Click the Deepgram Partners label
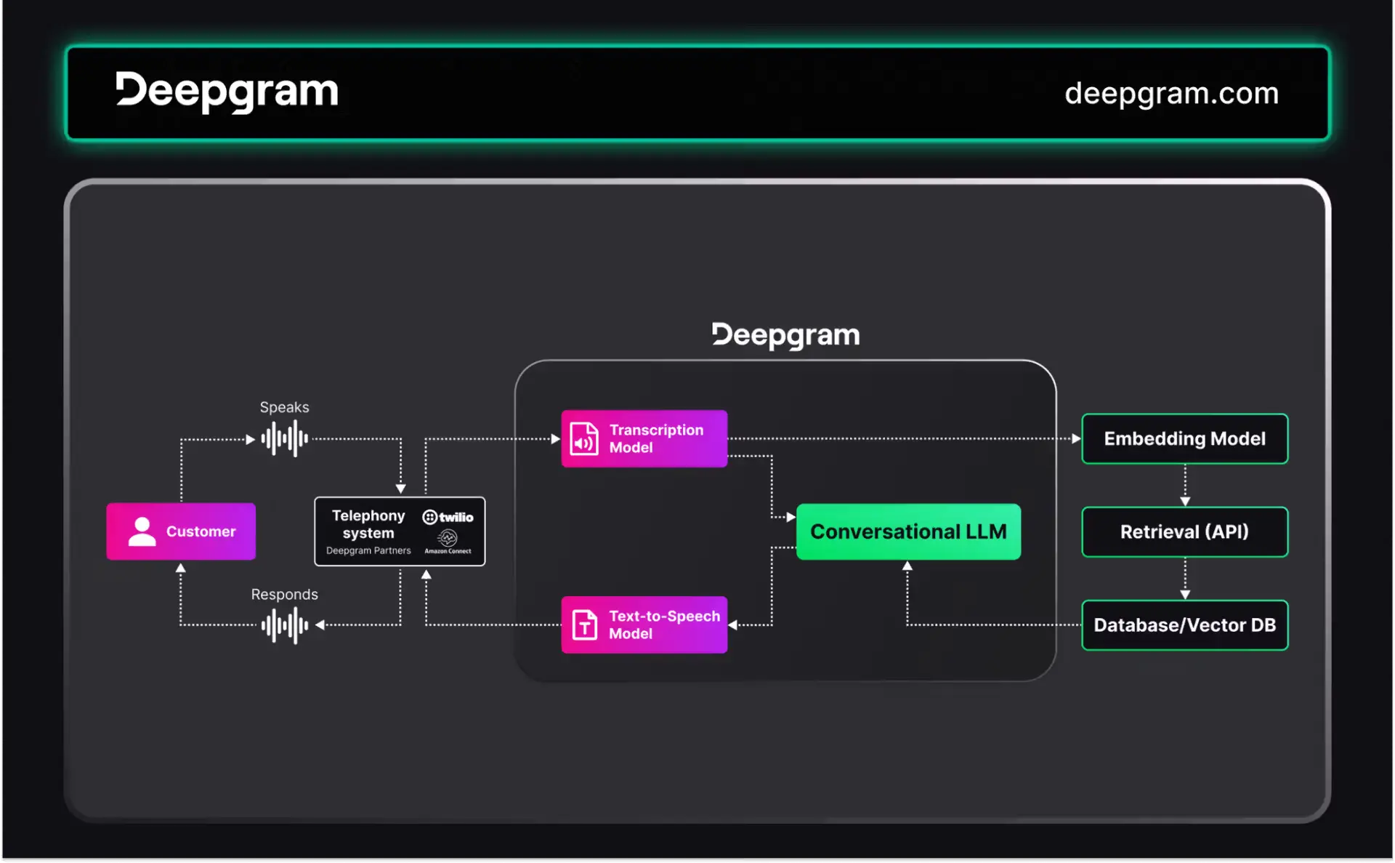The height and width of the screenshot is (863, 1395). (368, 550)
